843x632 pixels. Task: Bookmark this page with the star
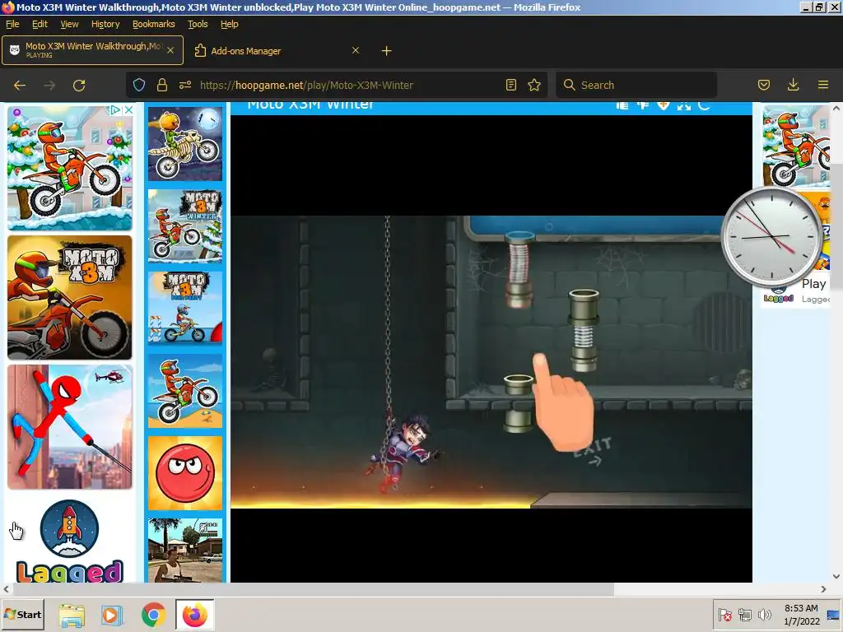pyautogui.click(x=533, y=85)
